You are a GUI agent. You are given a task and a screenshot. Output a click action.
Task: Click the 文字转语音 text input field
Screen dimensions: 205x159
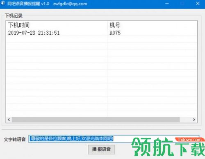coord(114,139)
